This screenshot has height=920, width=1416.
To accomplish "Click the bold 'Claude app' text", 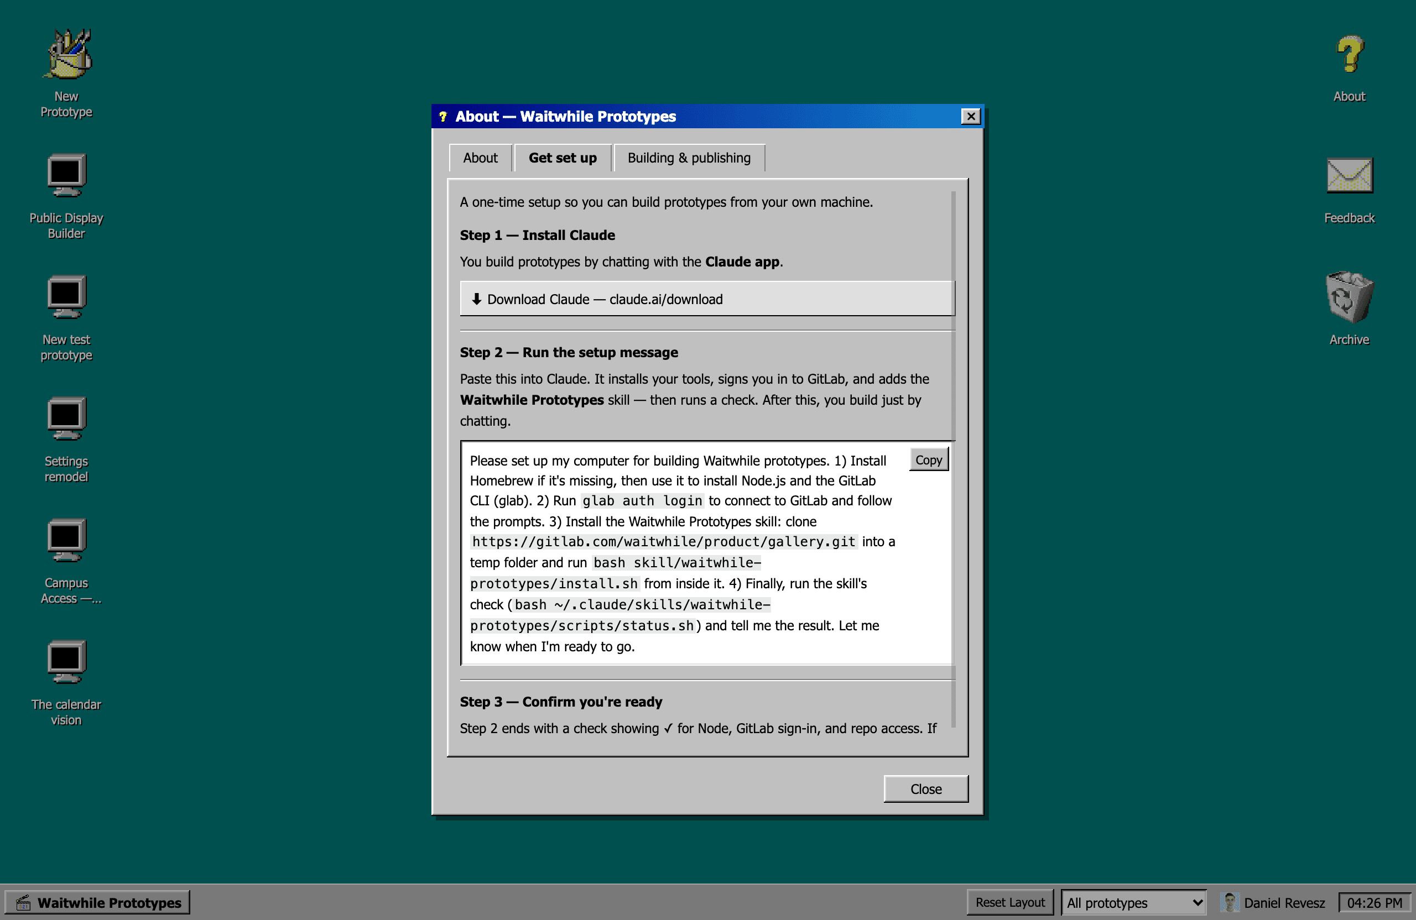I will 742,262.
